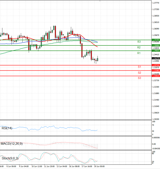The image size is (160, 169).
Task: Select the green 1.34650 price tag
Action: point(155,51)
